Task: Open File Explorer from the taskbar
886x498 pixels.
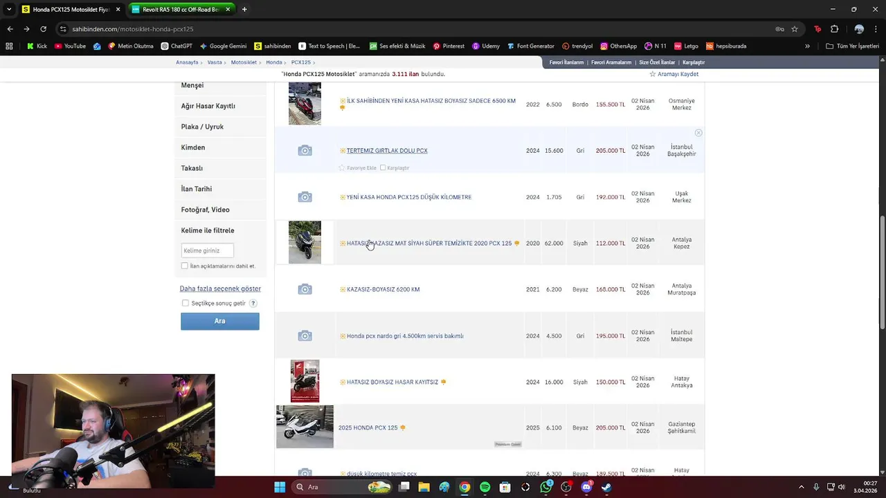Action: click(424, 487)
